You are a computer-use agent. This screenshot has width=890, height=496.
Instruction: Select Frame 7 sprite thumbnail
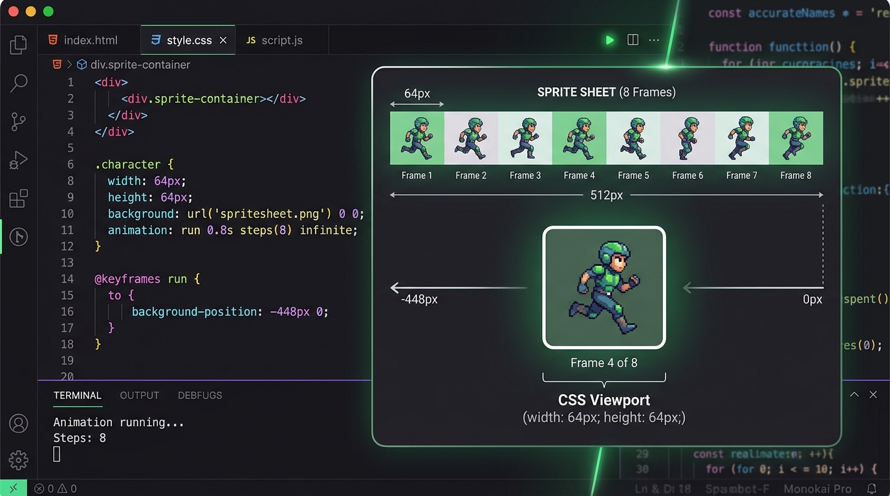click(742, 138)
